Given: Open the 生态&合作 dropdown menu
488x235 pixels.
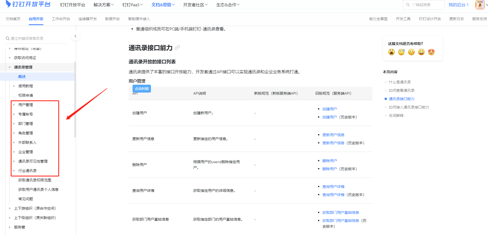Looking at the screenshot, I should pyautogui.click(x=228, y=5).
